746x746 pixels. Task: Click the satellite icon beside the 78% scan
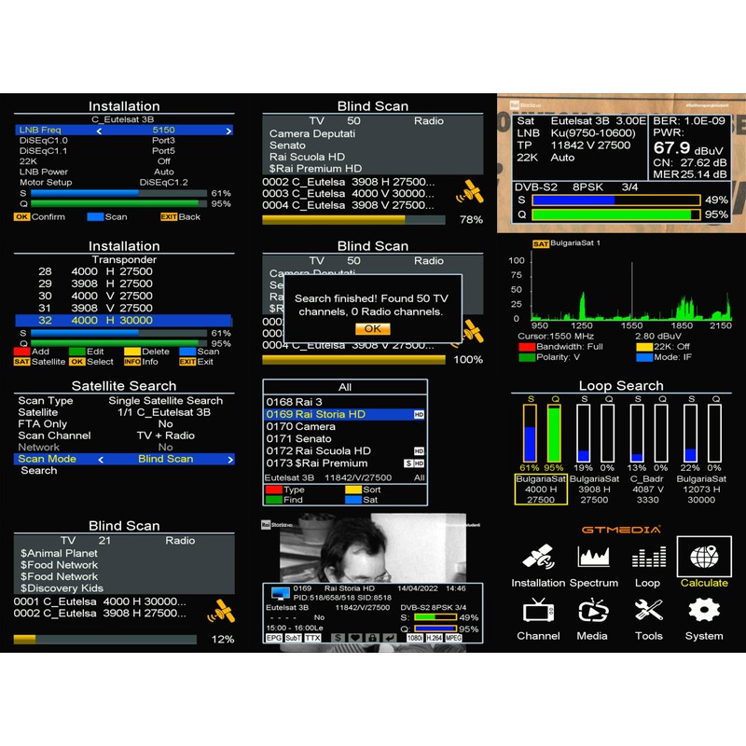click(x=470, y=192)
